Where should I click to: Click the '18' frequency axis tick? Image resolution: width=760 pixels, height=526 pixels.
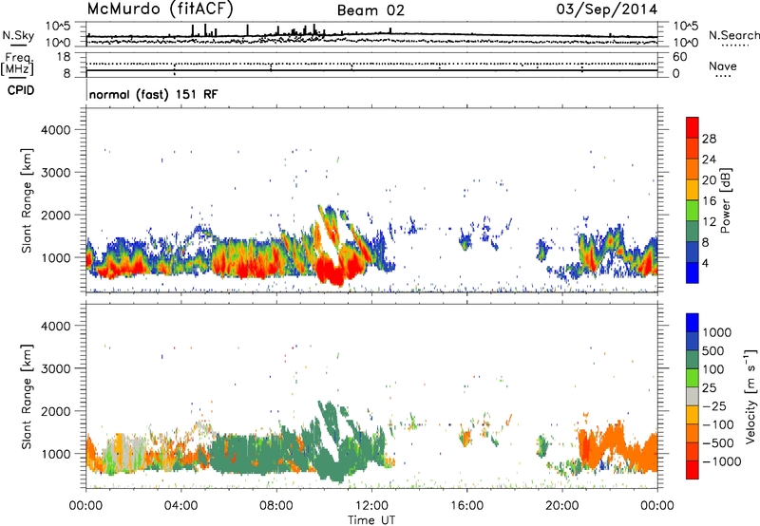pyautogui.click(x=64, y=57)
